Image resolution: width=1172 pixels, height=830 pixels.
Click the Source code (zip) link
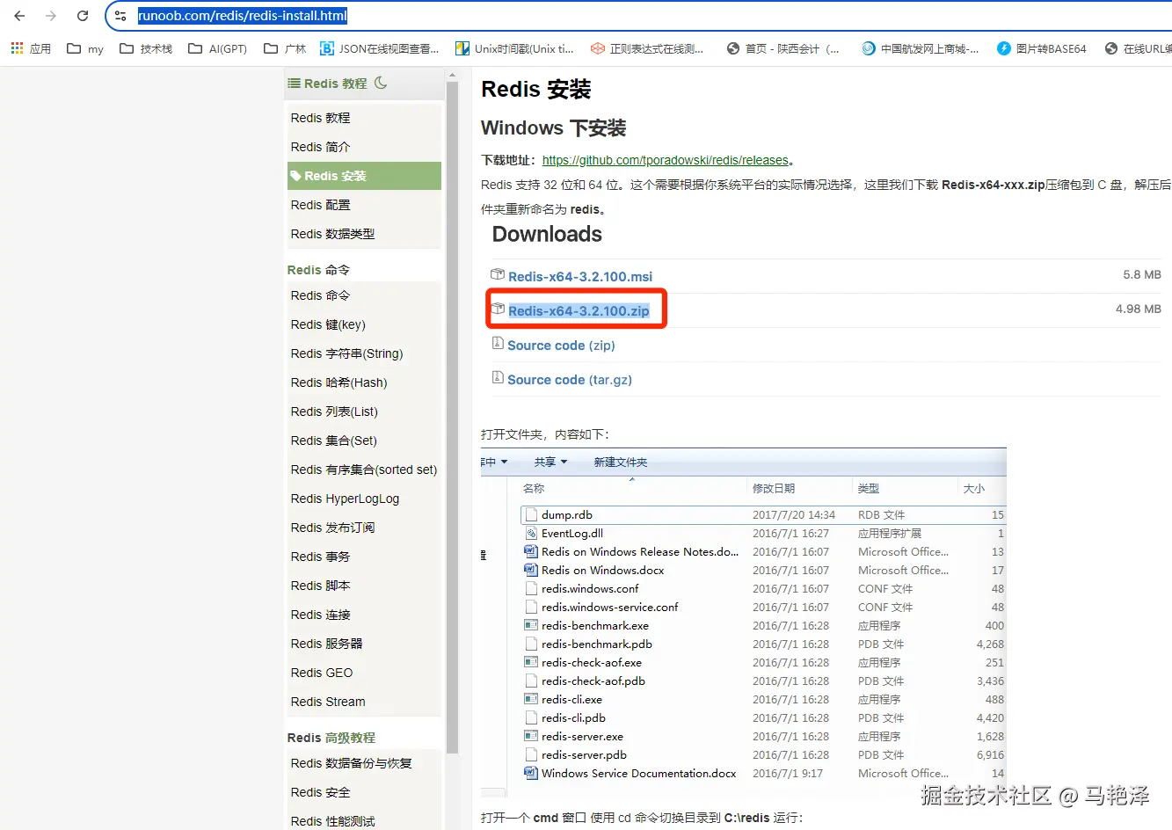561,346
